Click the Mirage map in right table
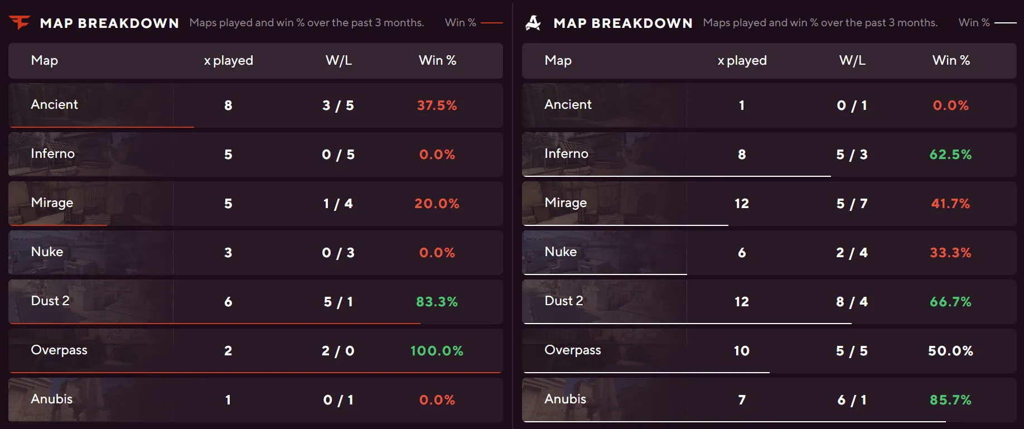 coord(566,203)
